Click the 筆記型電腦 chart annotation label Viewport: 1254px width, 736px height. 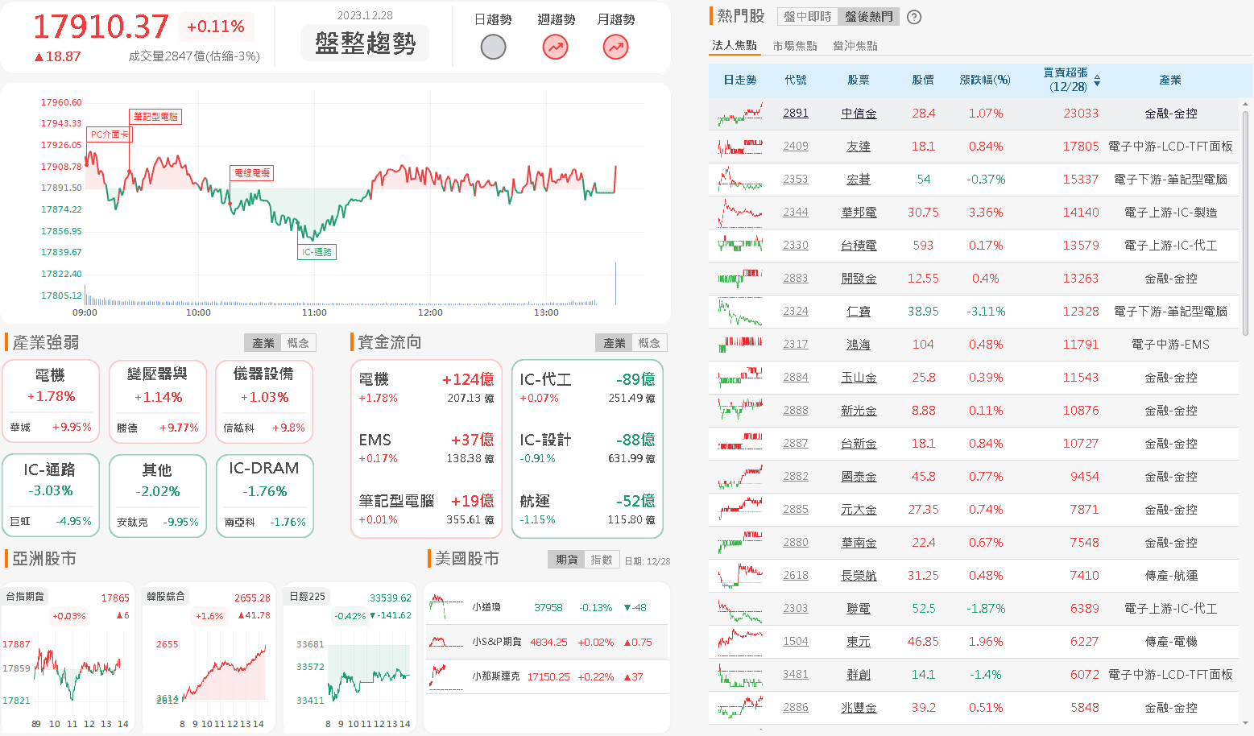click(155, 117)
